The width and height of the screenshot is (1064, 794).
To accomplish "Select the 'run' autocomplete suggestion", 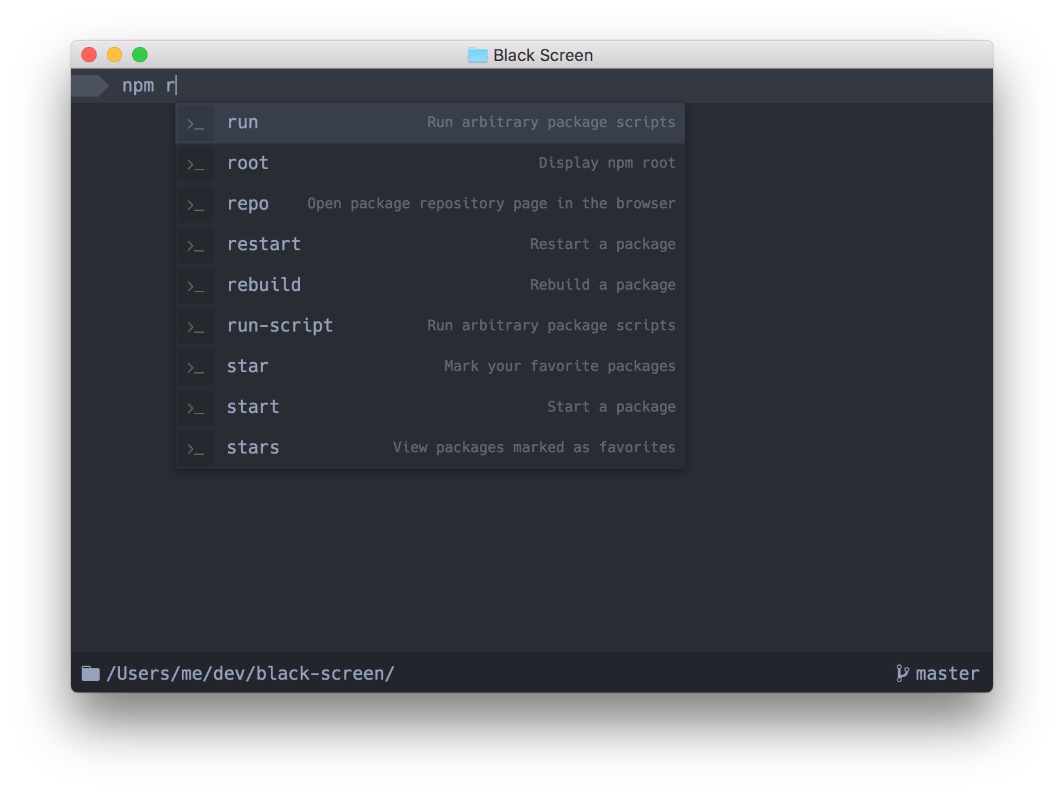I will 430,123.
